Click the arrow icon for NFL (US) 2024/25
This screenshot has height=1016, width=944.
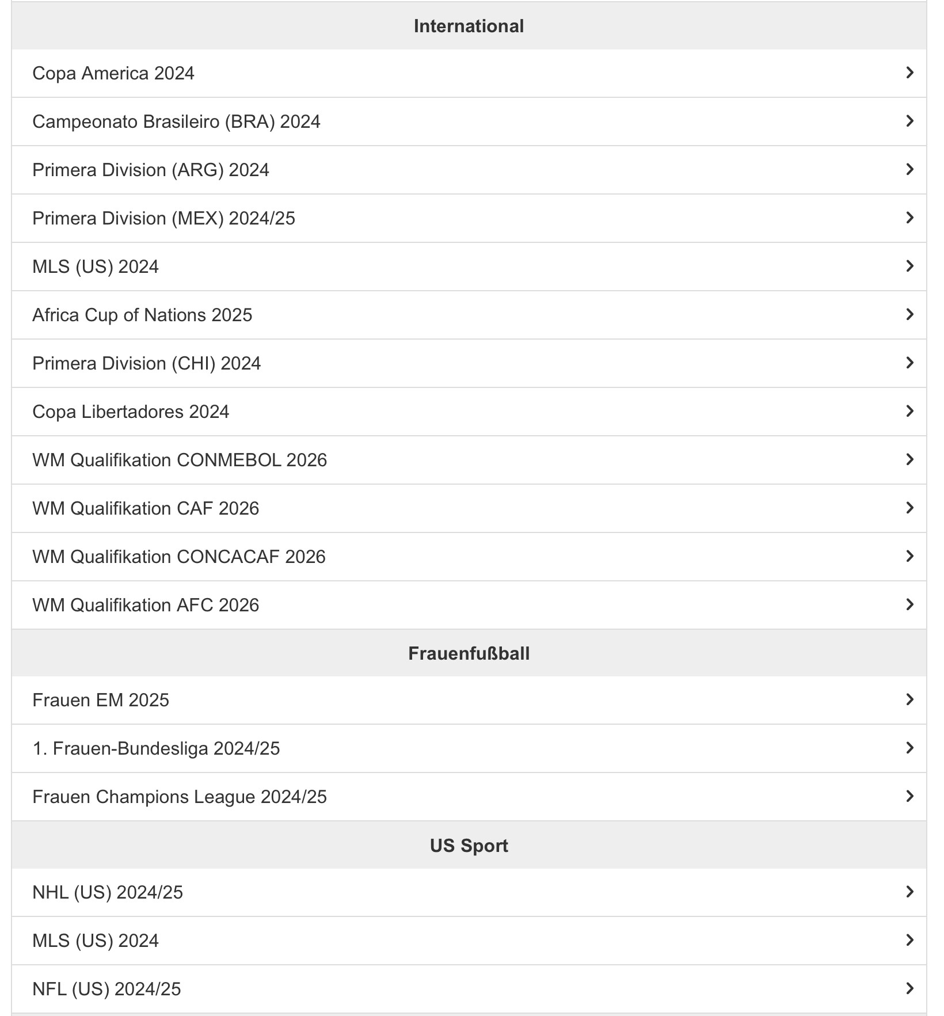point(909,989)
